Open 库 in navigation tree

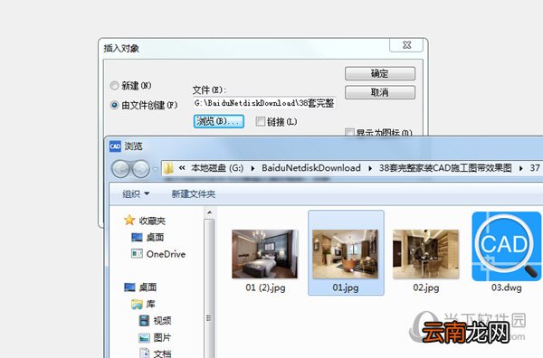pyautogui.click(x=150, y=304)
